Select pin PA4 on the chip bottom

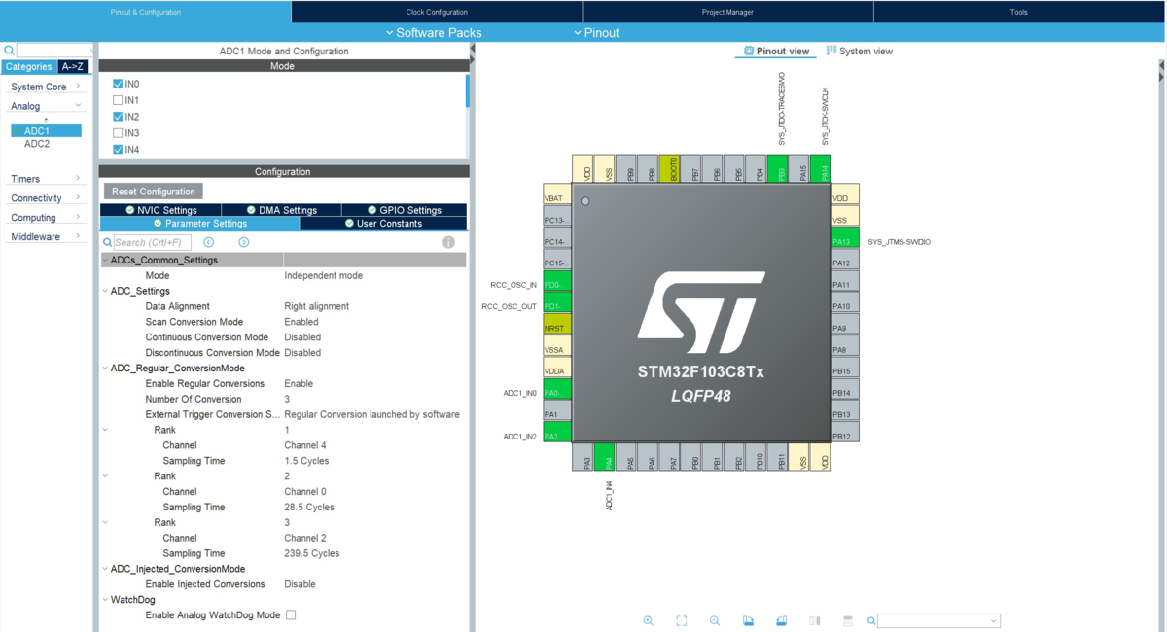tap(604, 457)
